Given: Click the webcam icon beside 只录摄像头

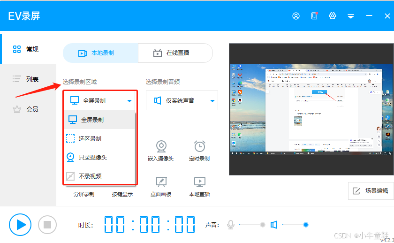Looking at the screenshot, I should (x=70, y=157).
